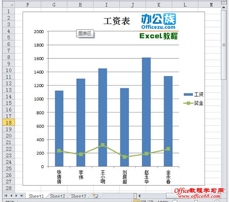Viewport: 229px width, 202px height.
Task: Click the 800 value axis label
Action: [40, 113]
